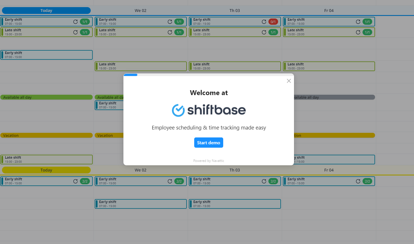
Task: Open Fr 04 Late shift card with 1/1 badge
Action: (329, 32)
